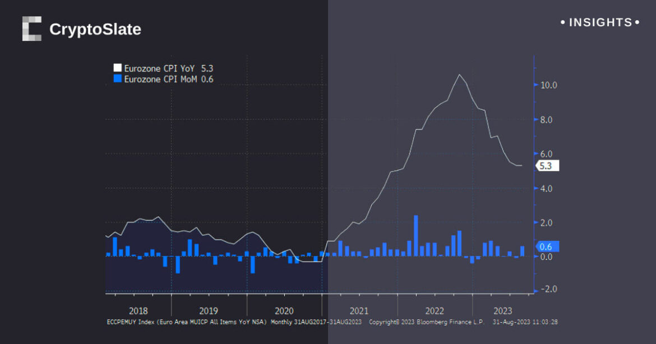Click the peak of the YoY line
Screen dimensions: 656x344
(460, 75)
